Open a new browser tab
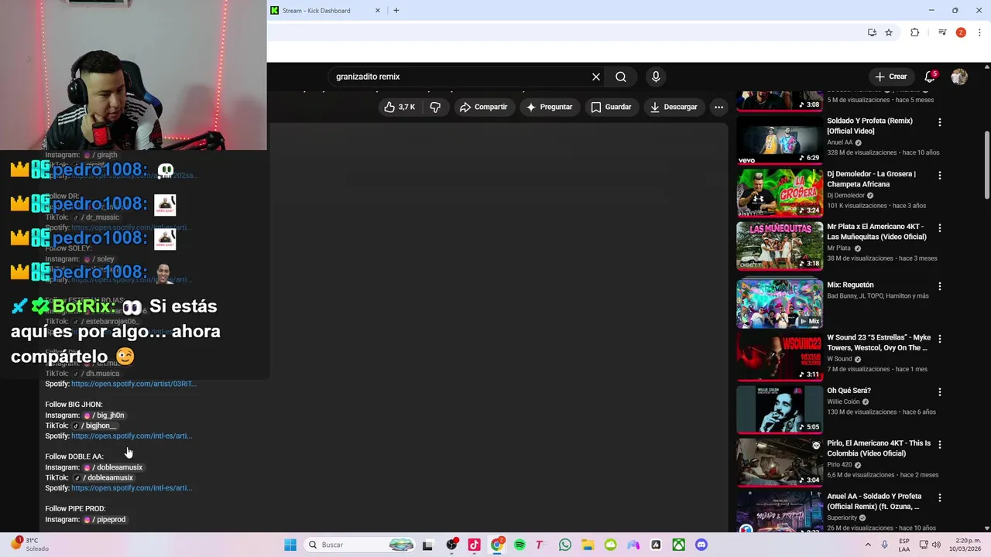 (396, 11)
